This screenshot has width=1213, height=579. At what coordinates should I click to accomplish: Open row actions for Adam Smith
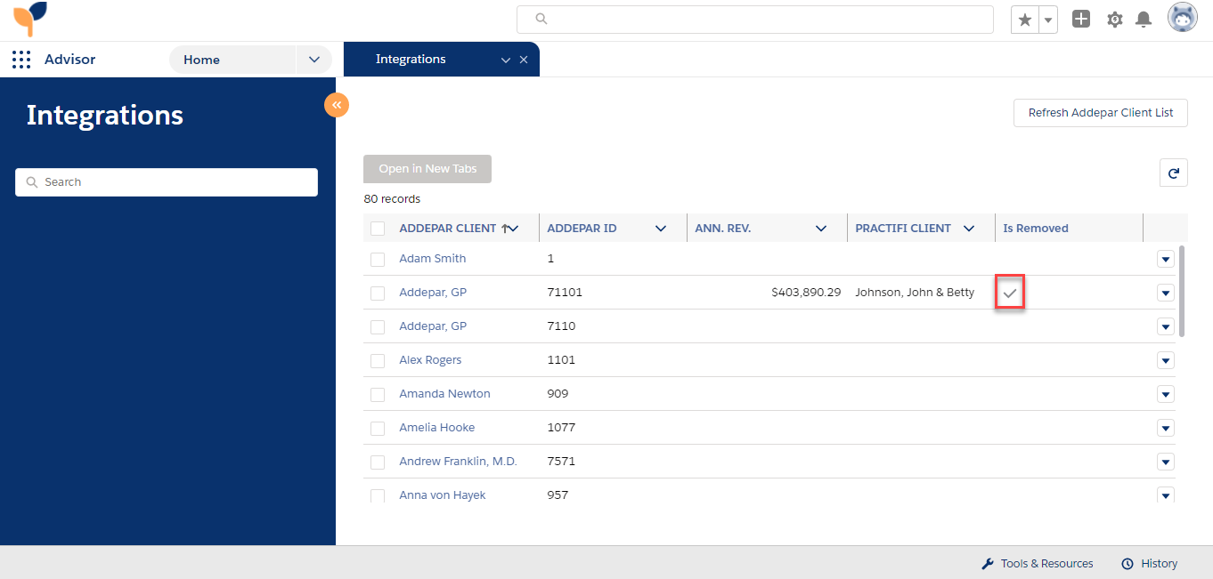[x=1166, y=259]
